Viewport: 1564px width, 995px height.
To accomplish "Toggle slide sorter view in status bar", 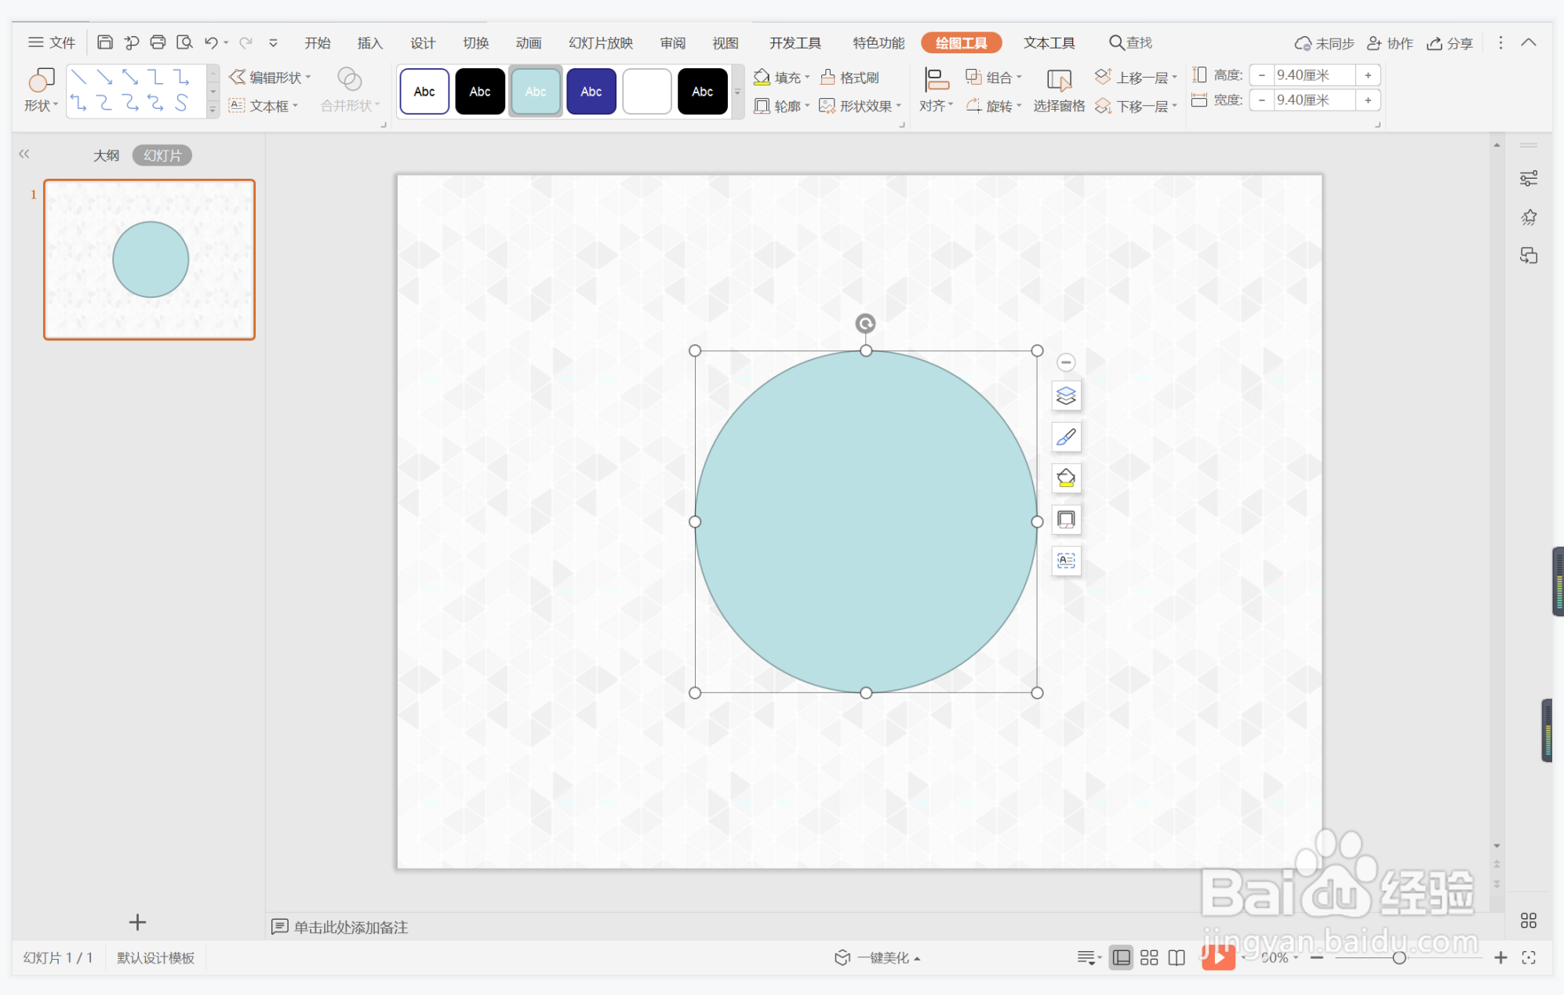I will coord(1149,957).
